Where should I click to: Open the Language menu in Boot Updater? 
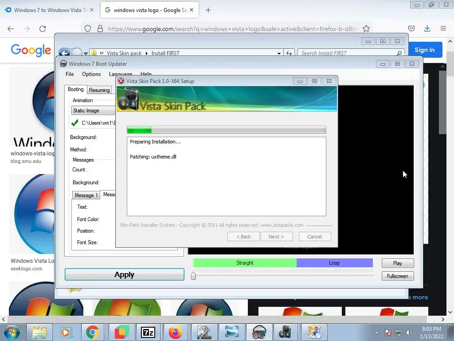[120, 74]
